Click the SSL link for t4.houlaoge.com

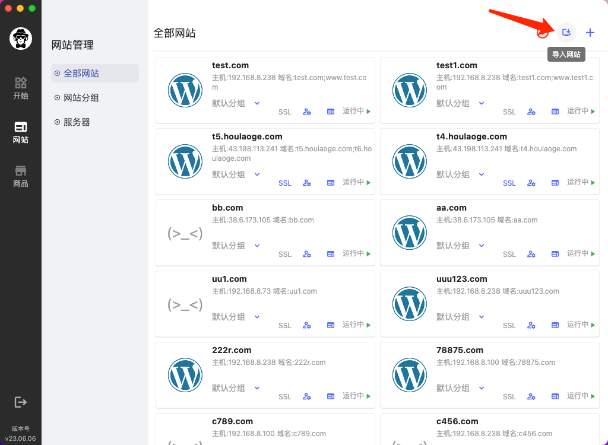(509, 183)
